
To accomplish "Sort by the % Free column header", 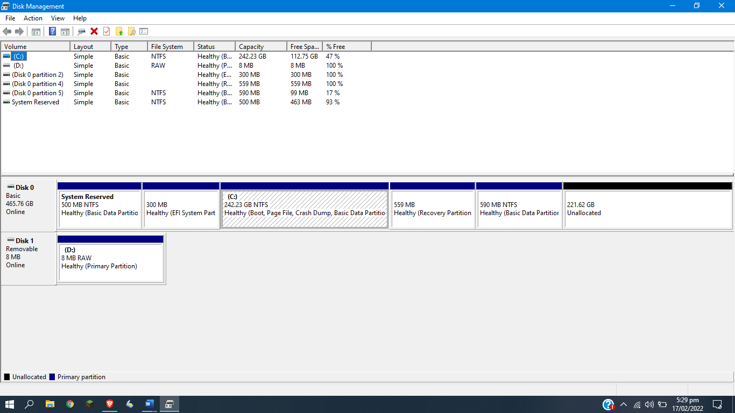I will tap(347, 47).
